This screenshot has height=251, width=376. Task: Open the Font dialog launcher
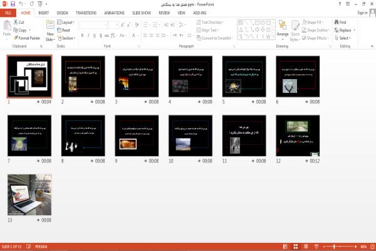139,46
